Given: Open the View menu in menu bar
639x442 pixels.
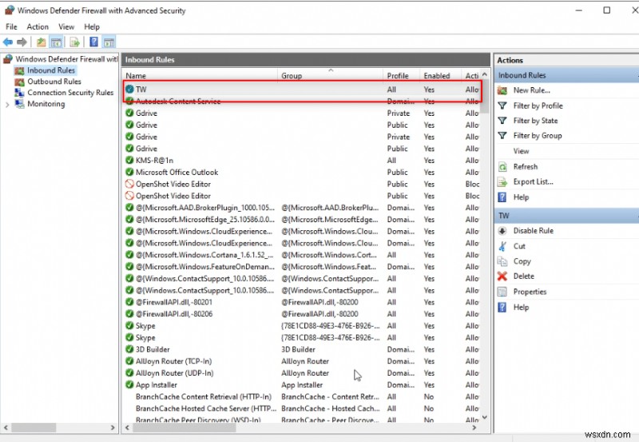Looking at the screenshot, I should 65,26.
